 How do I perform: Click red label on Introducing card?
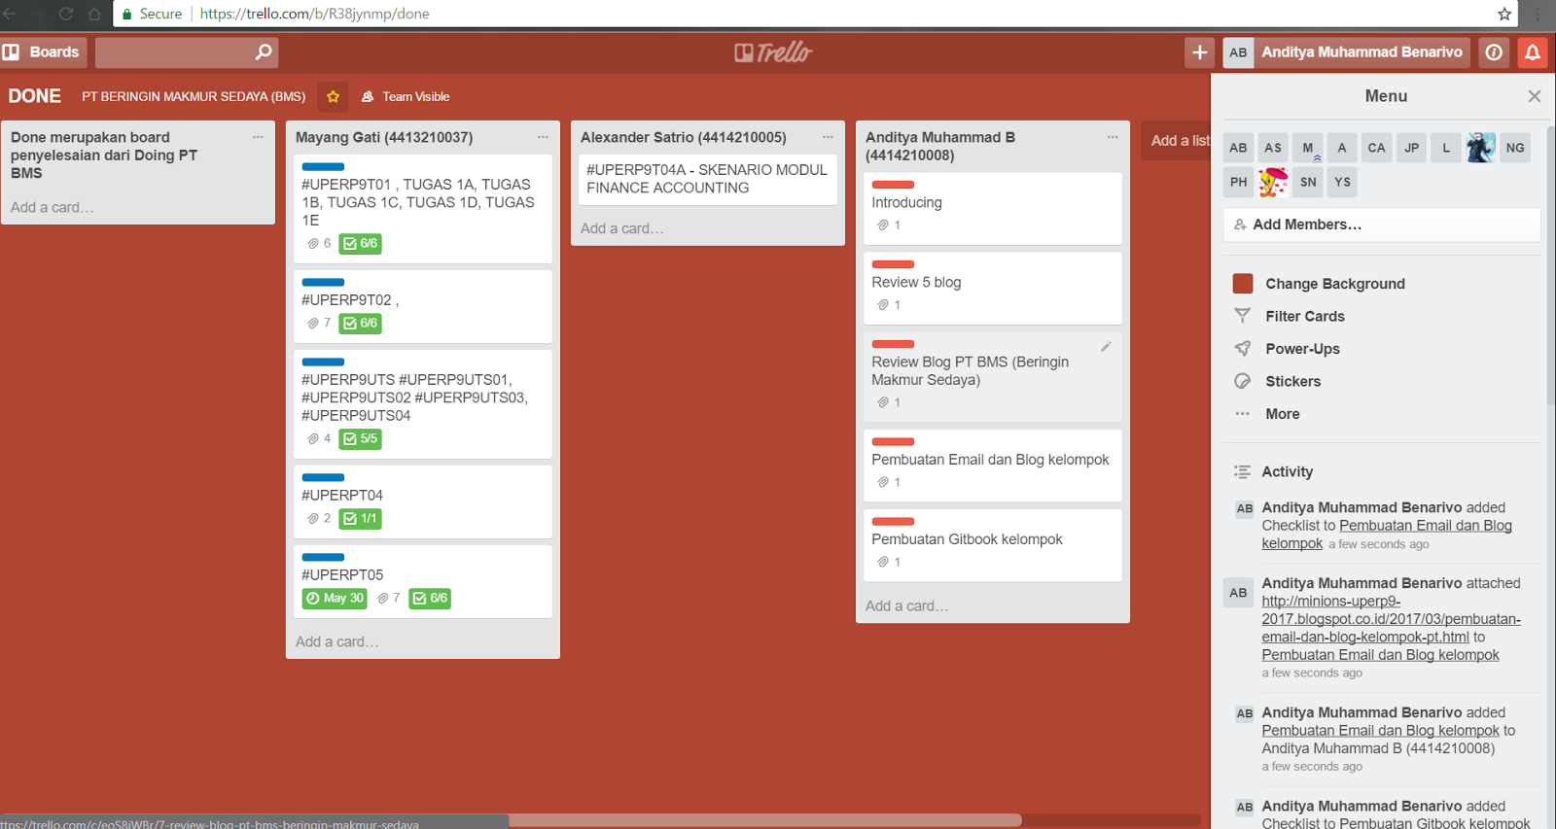[893, 185]
